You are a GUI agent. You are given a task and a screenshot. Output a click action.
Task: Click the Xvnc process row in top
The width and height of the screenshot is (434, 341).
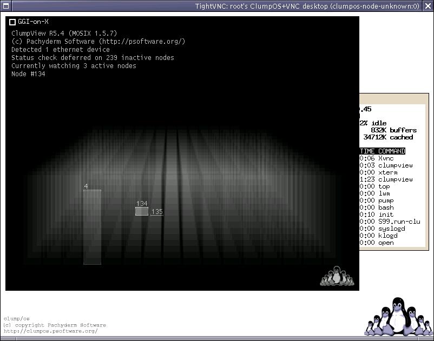(377, 158)
